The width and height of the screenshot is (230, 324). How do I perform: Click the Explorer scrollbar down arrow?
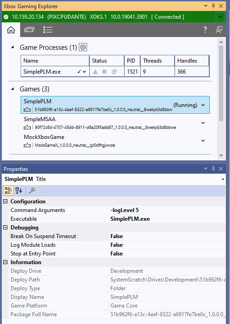click(x=221, y=155)
